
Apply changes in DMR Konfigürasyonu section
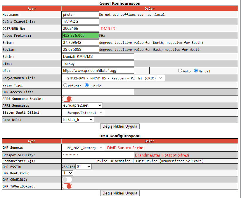click(120, 193)
